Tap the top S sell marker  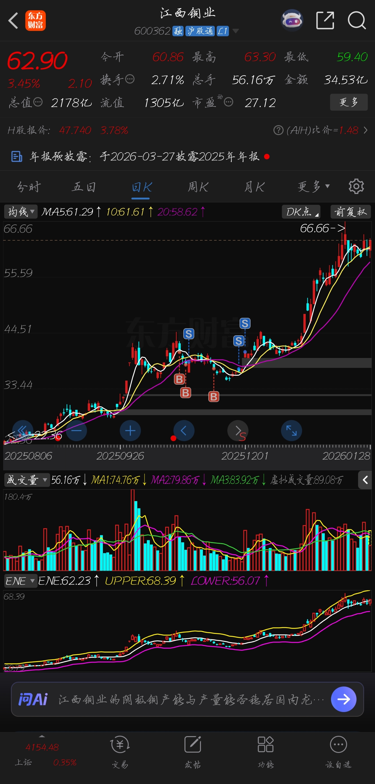pyautogui.click(x=245, y=323)
